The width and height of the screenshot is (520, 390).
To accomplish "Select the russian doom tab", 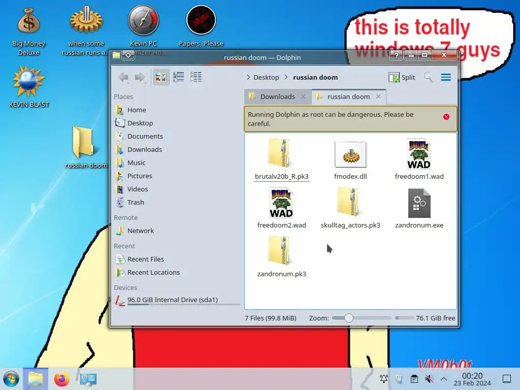I will click(x=348, y=96).
